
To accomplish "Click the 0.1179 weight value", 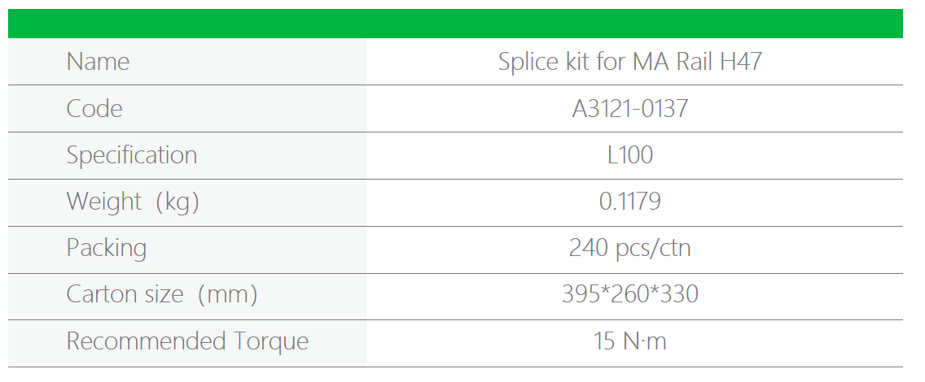I will tap(629, 202).
